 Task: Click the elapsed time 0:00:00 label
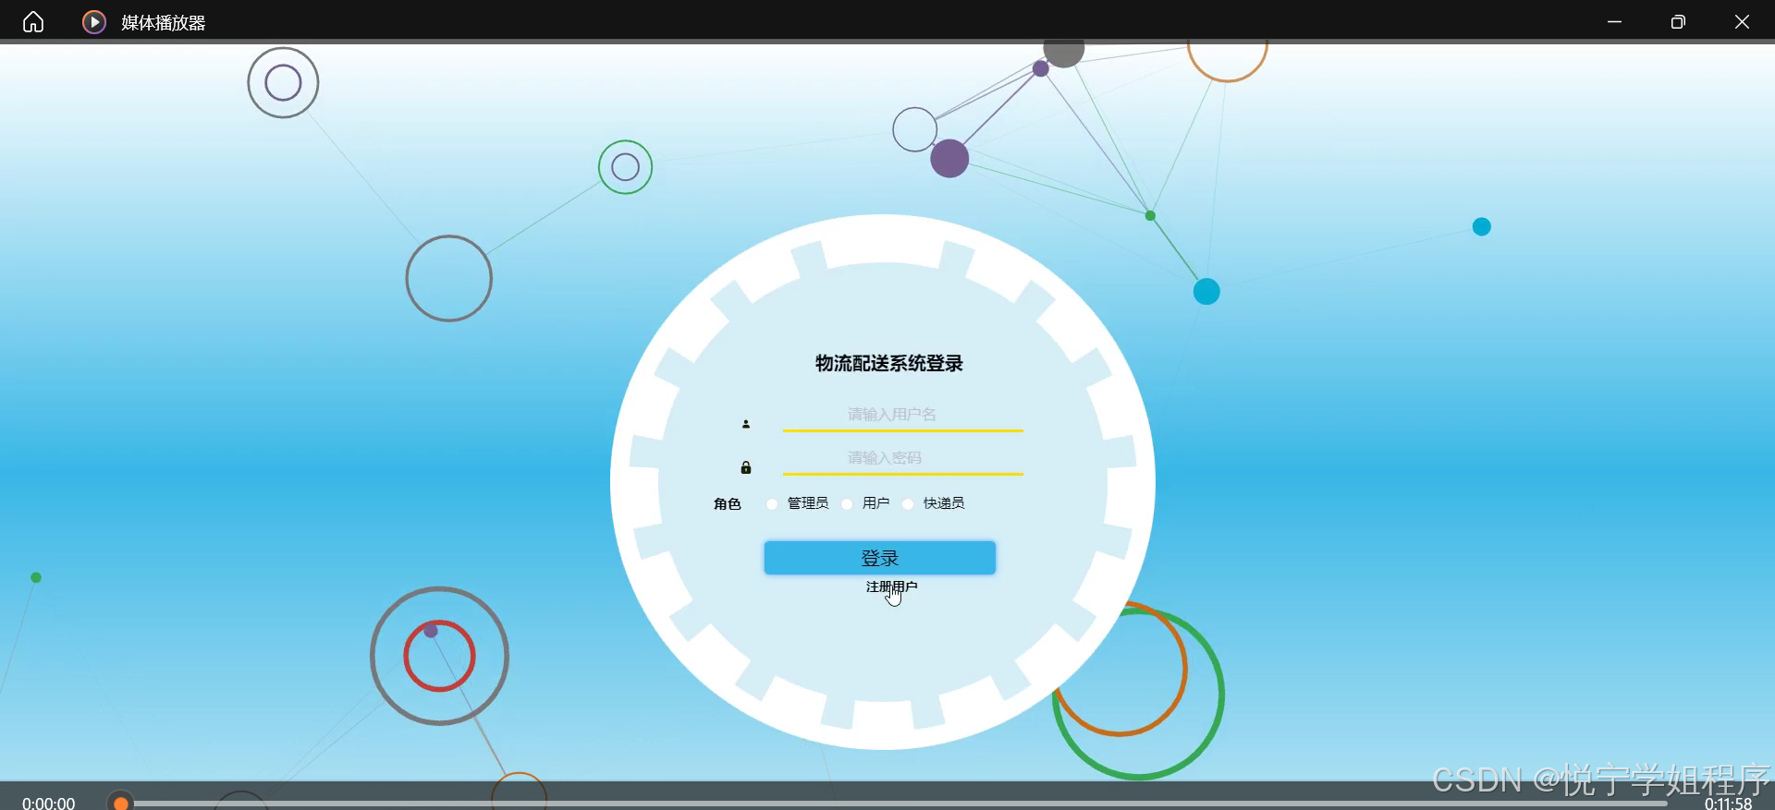(49, 803)
